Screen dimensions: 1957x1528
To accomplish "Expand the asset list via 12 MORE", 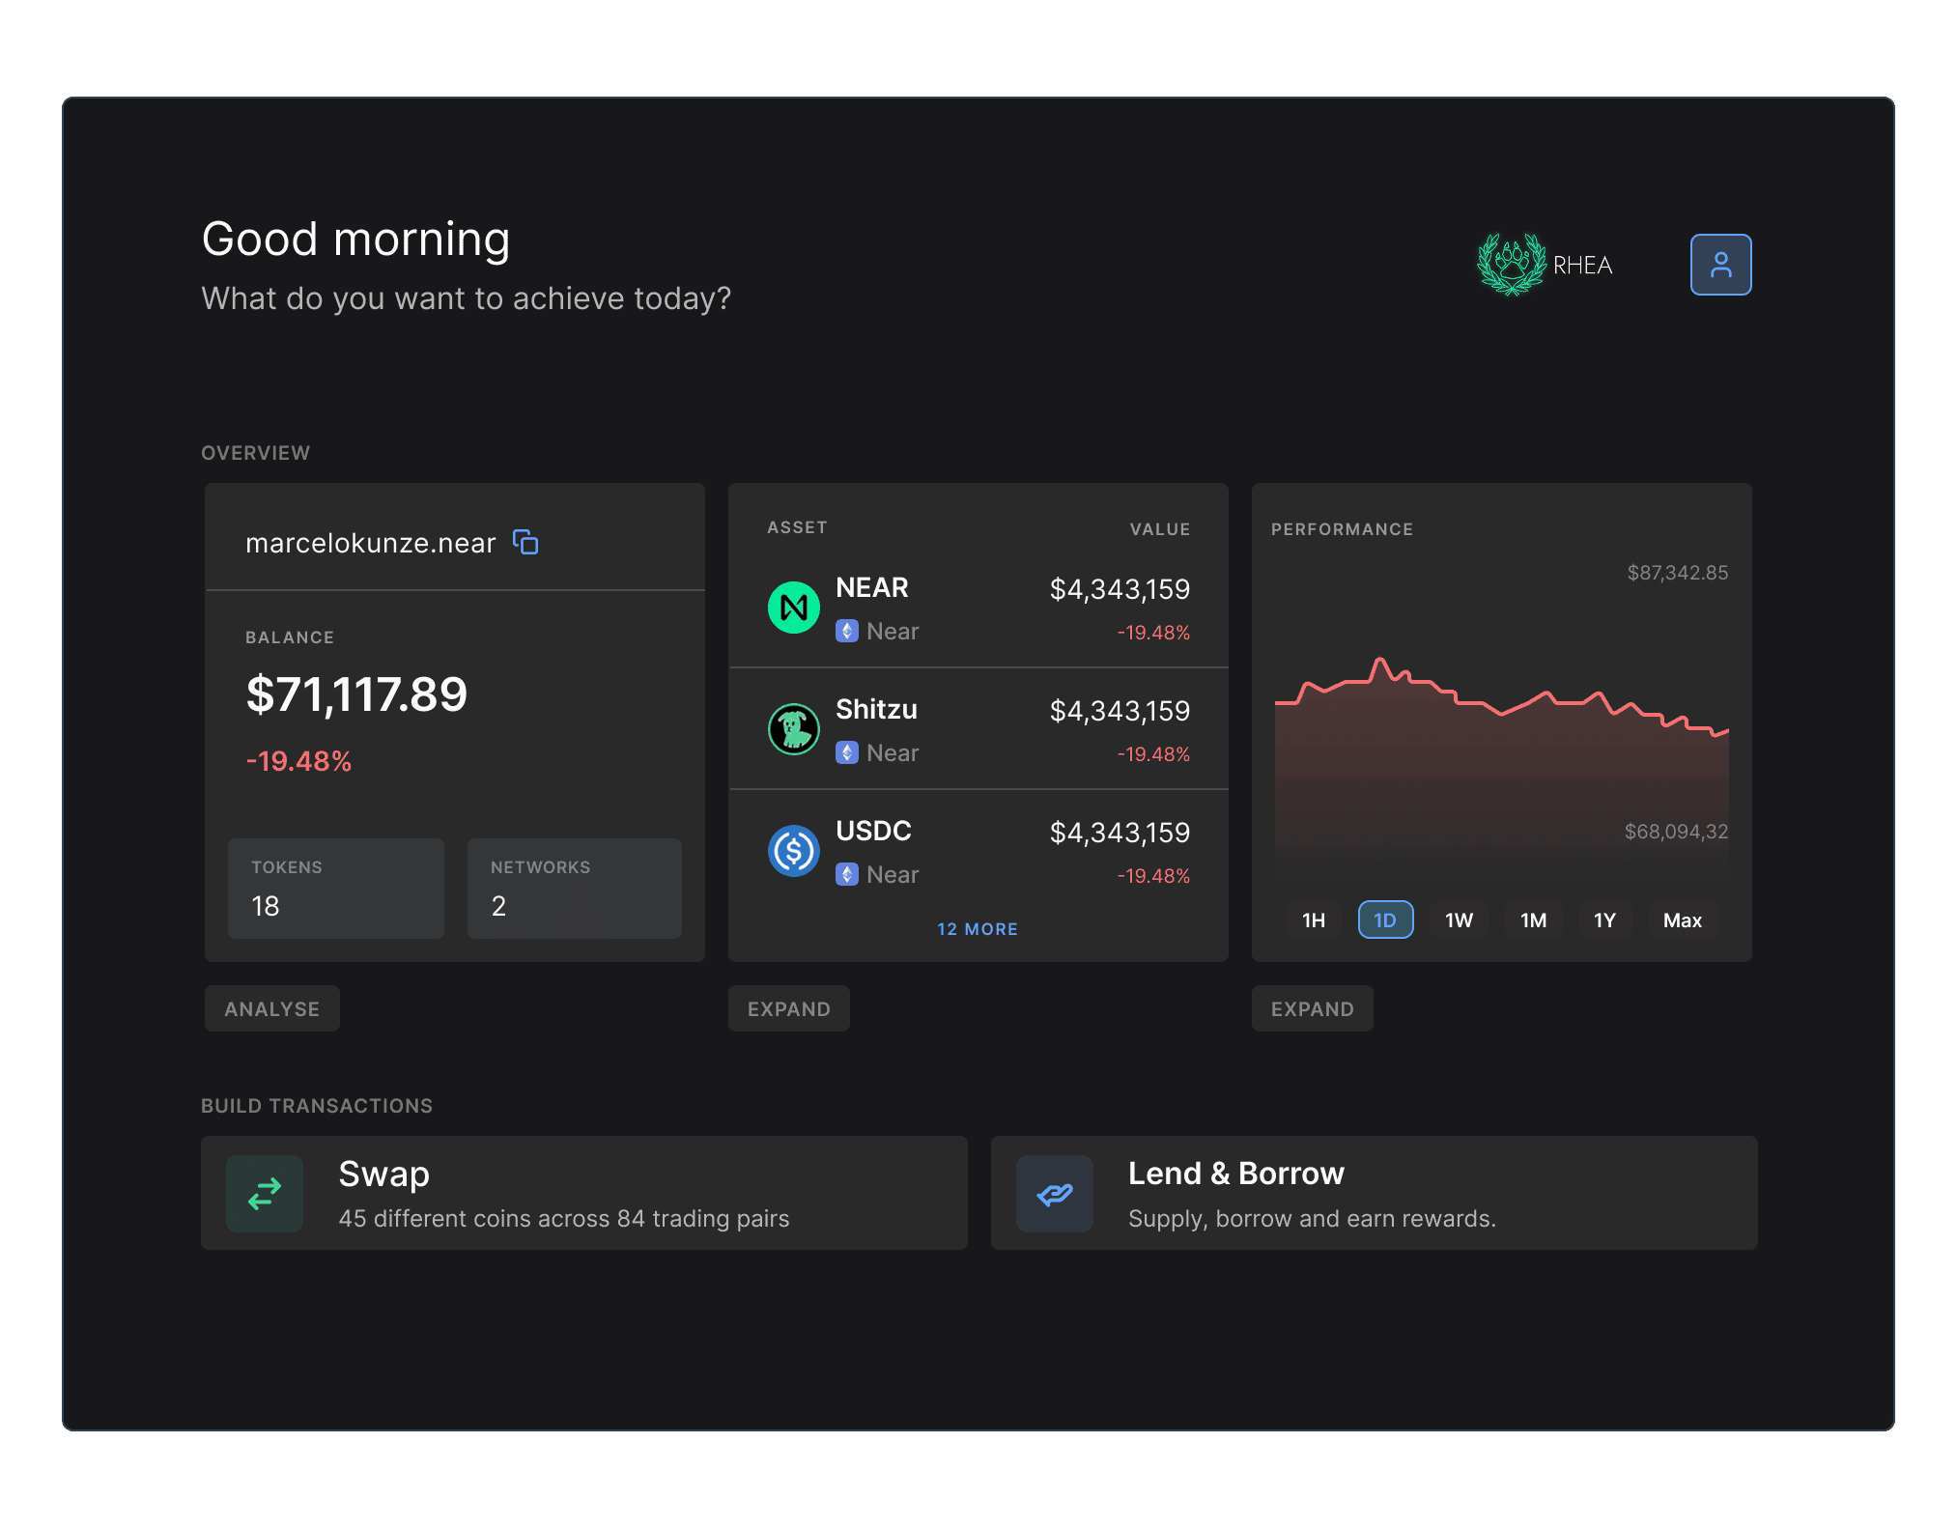I will [x=977, y=928].
